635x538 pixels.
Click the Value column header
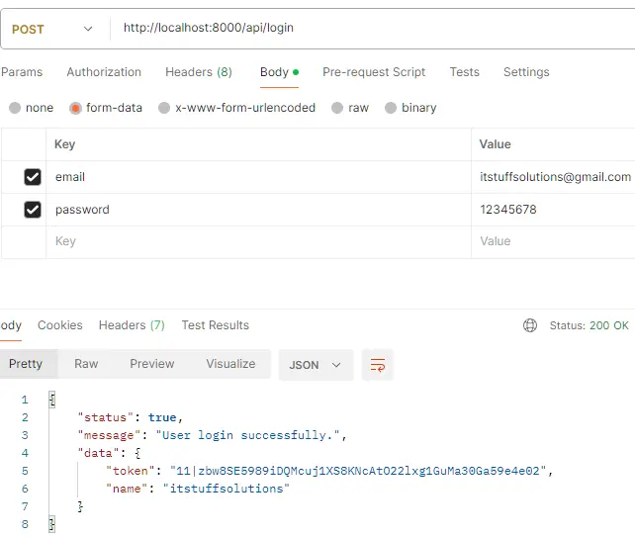point(495,144)
